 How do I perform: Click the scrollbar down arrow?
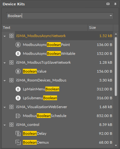click(116, 145)
